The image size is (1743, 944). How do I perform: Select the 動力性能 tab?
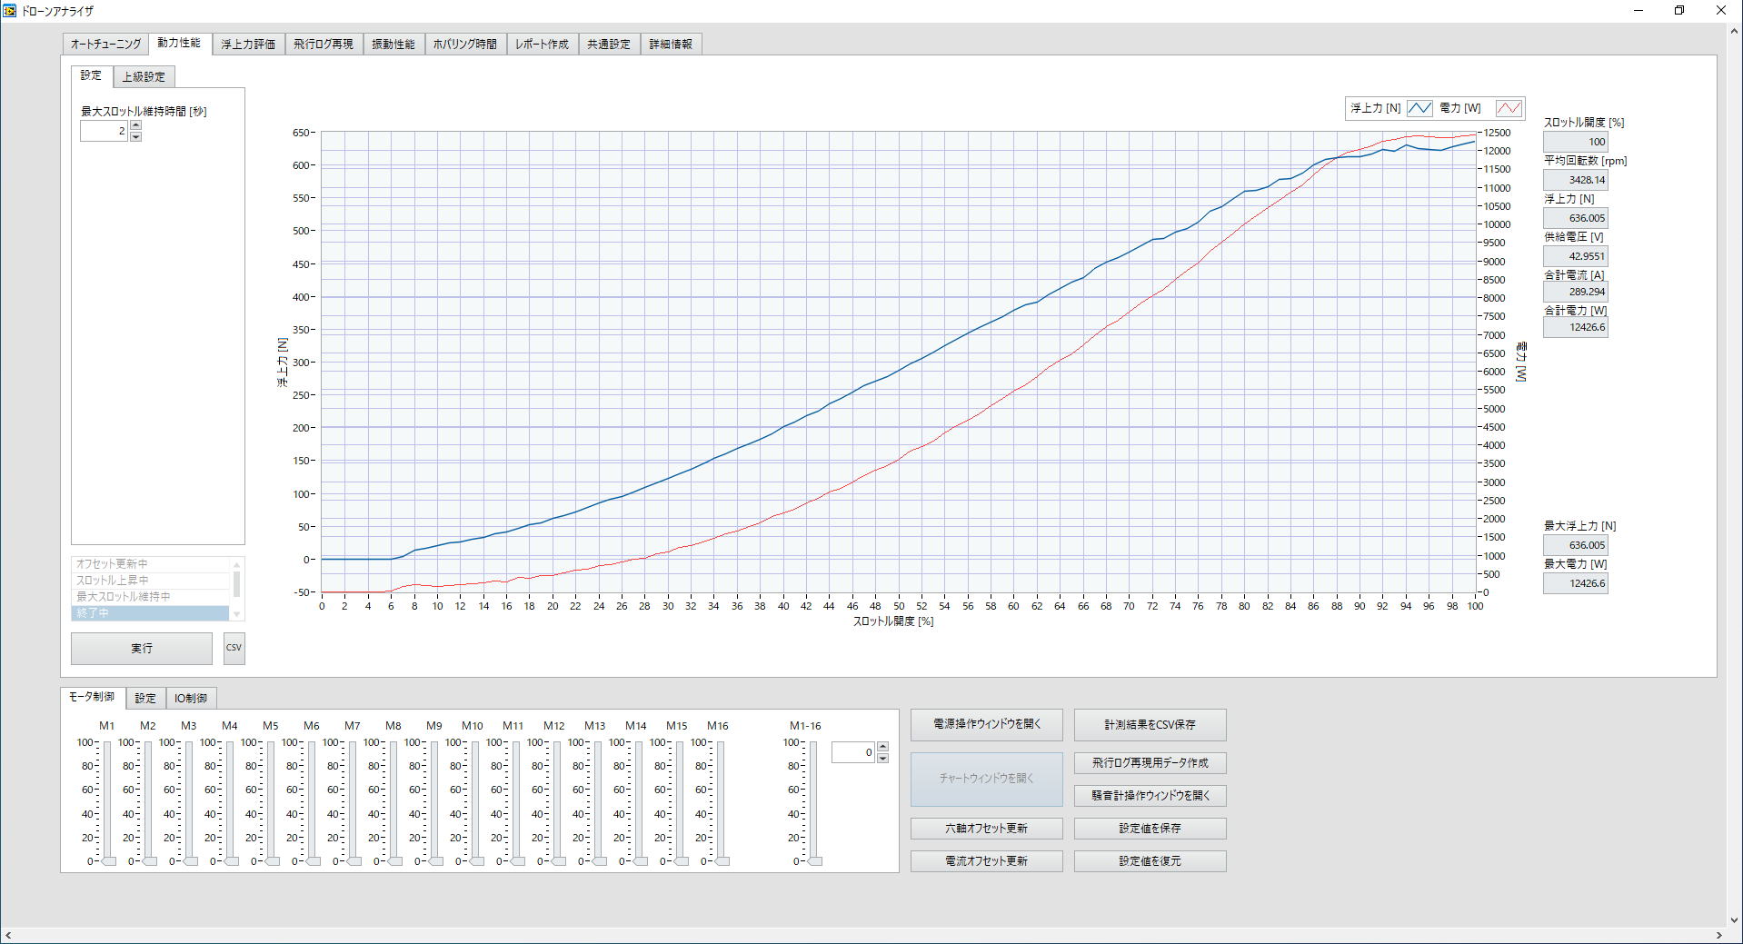point(179,43)
